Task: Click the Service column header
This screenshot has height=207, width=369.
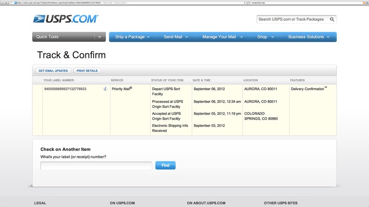Action: click(117, 80)
